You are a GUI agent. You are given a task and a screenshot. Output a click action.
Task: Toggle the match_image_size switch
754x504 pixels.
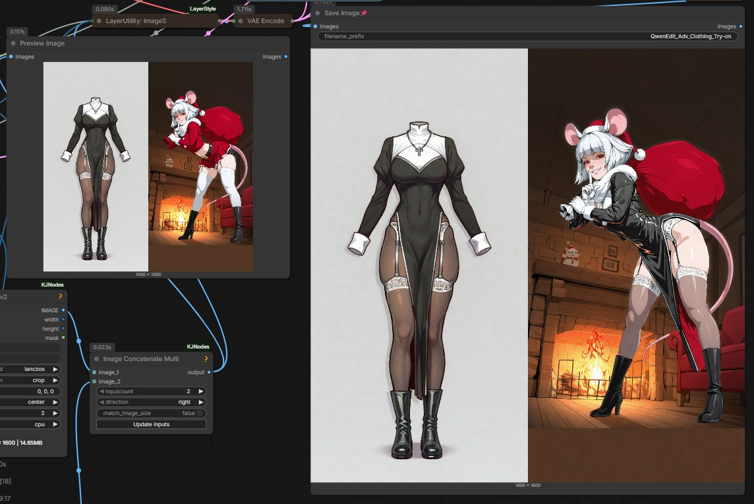[200, 413]
